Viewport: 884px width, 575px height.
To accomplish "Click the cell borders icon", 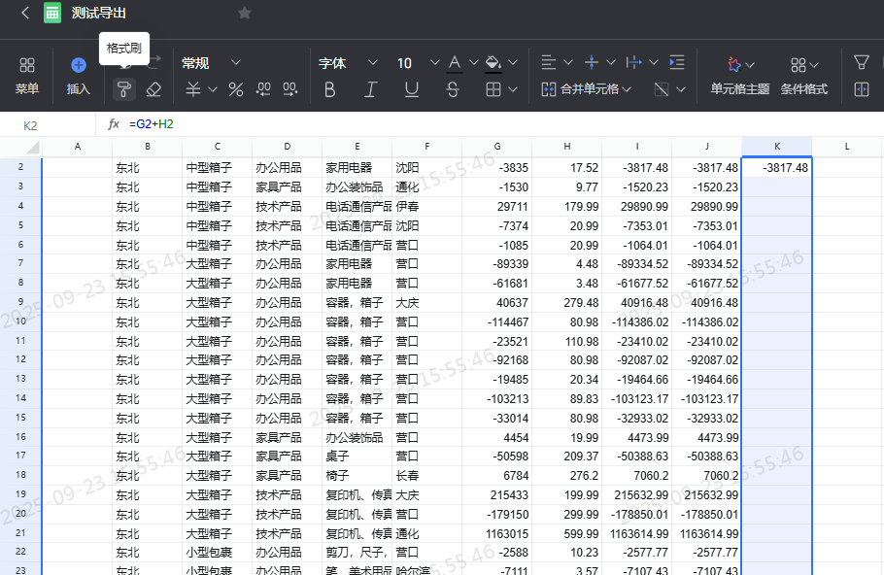I will coord(493,89).
